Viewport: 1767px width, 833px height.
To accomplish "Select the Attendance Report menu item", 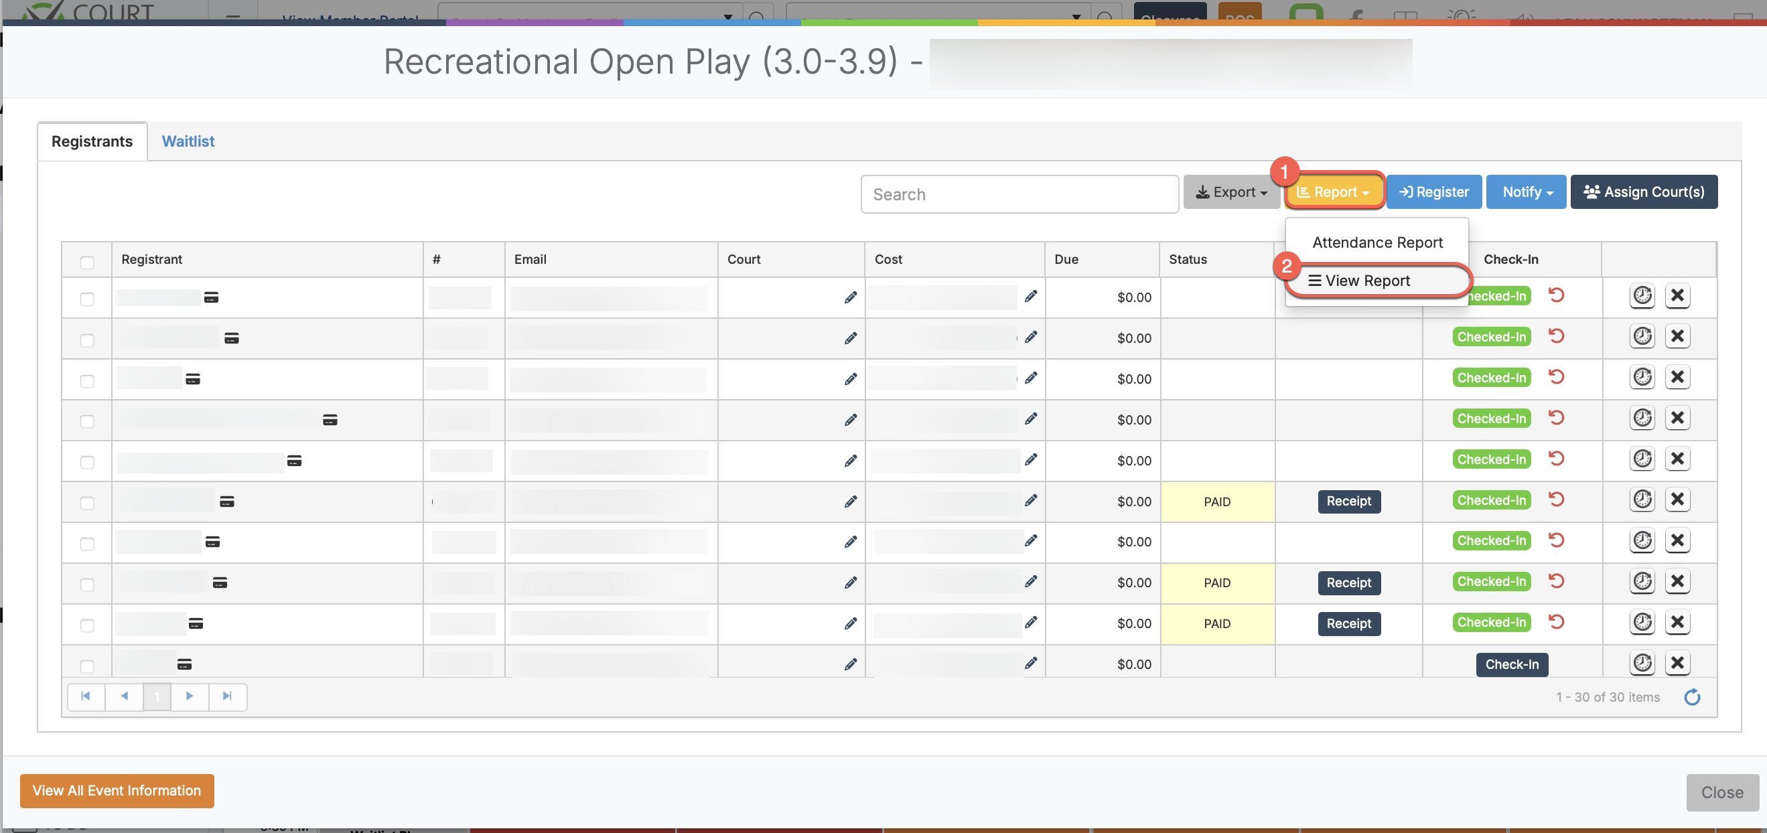I will (1376, 241).
